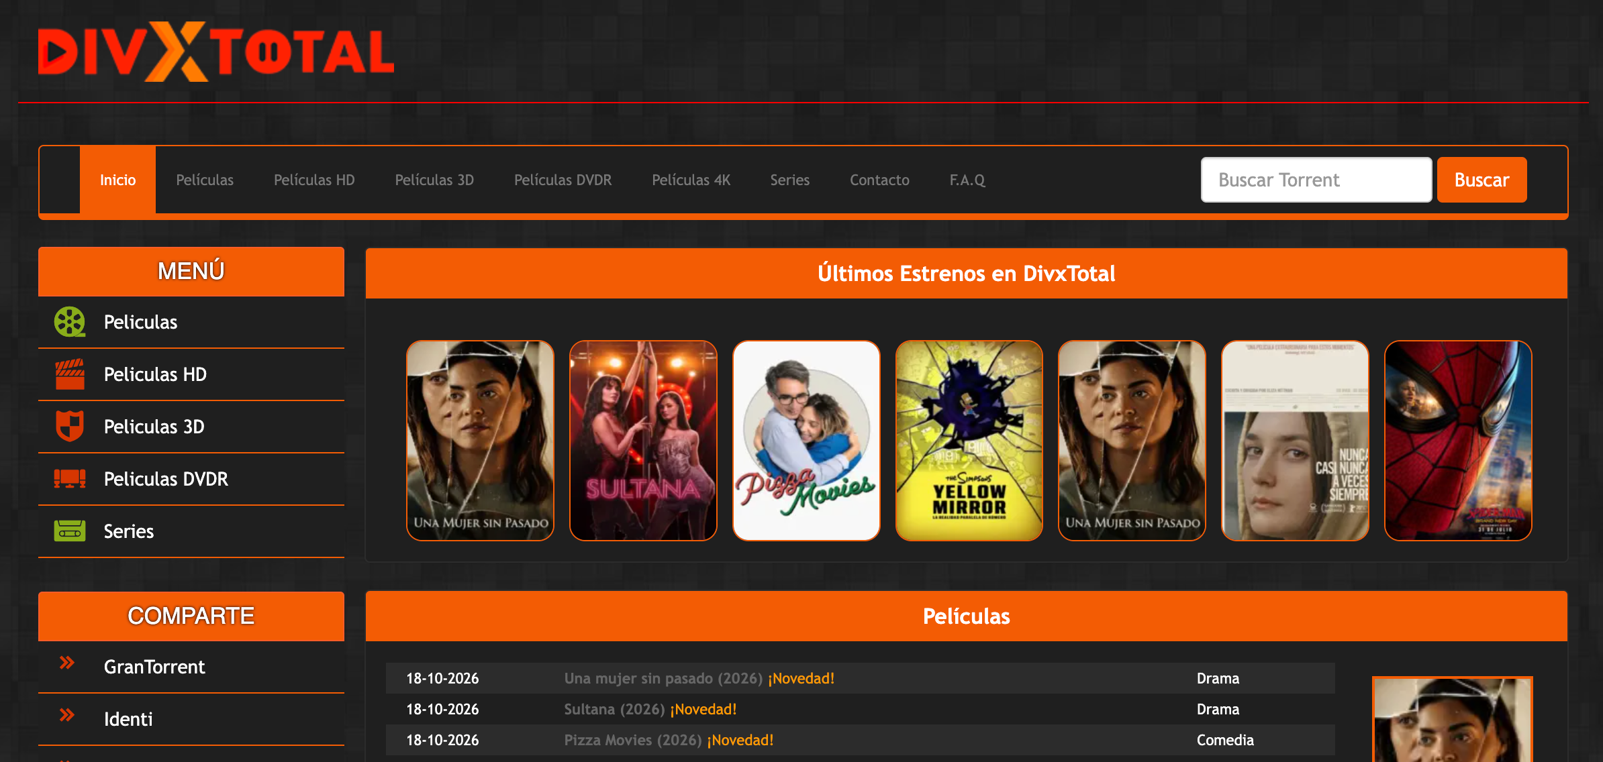The width and height of the screenshot is (1603, 762).
Task: Select the Simpsons Yellow Mirror poster
Action: click(969, 441)
